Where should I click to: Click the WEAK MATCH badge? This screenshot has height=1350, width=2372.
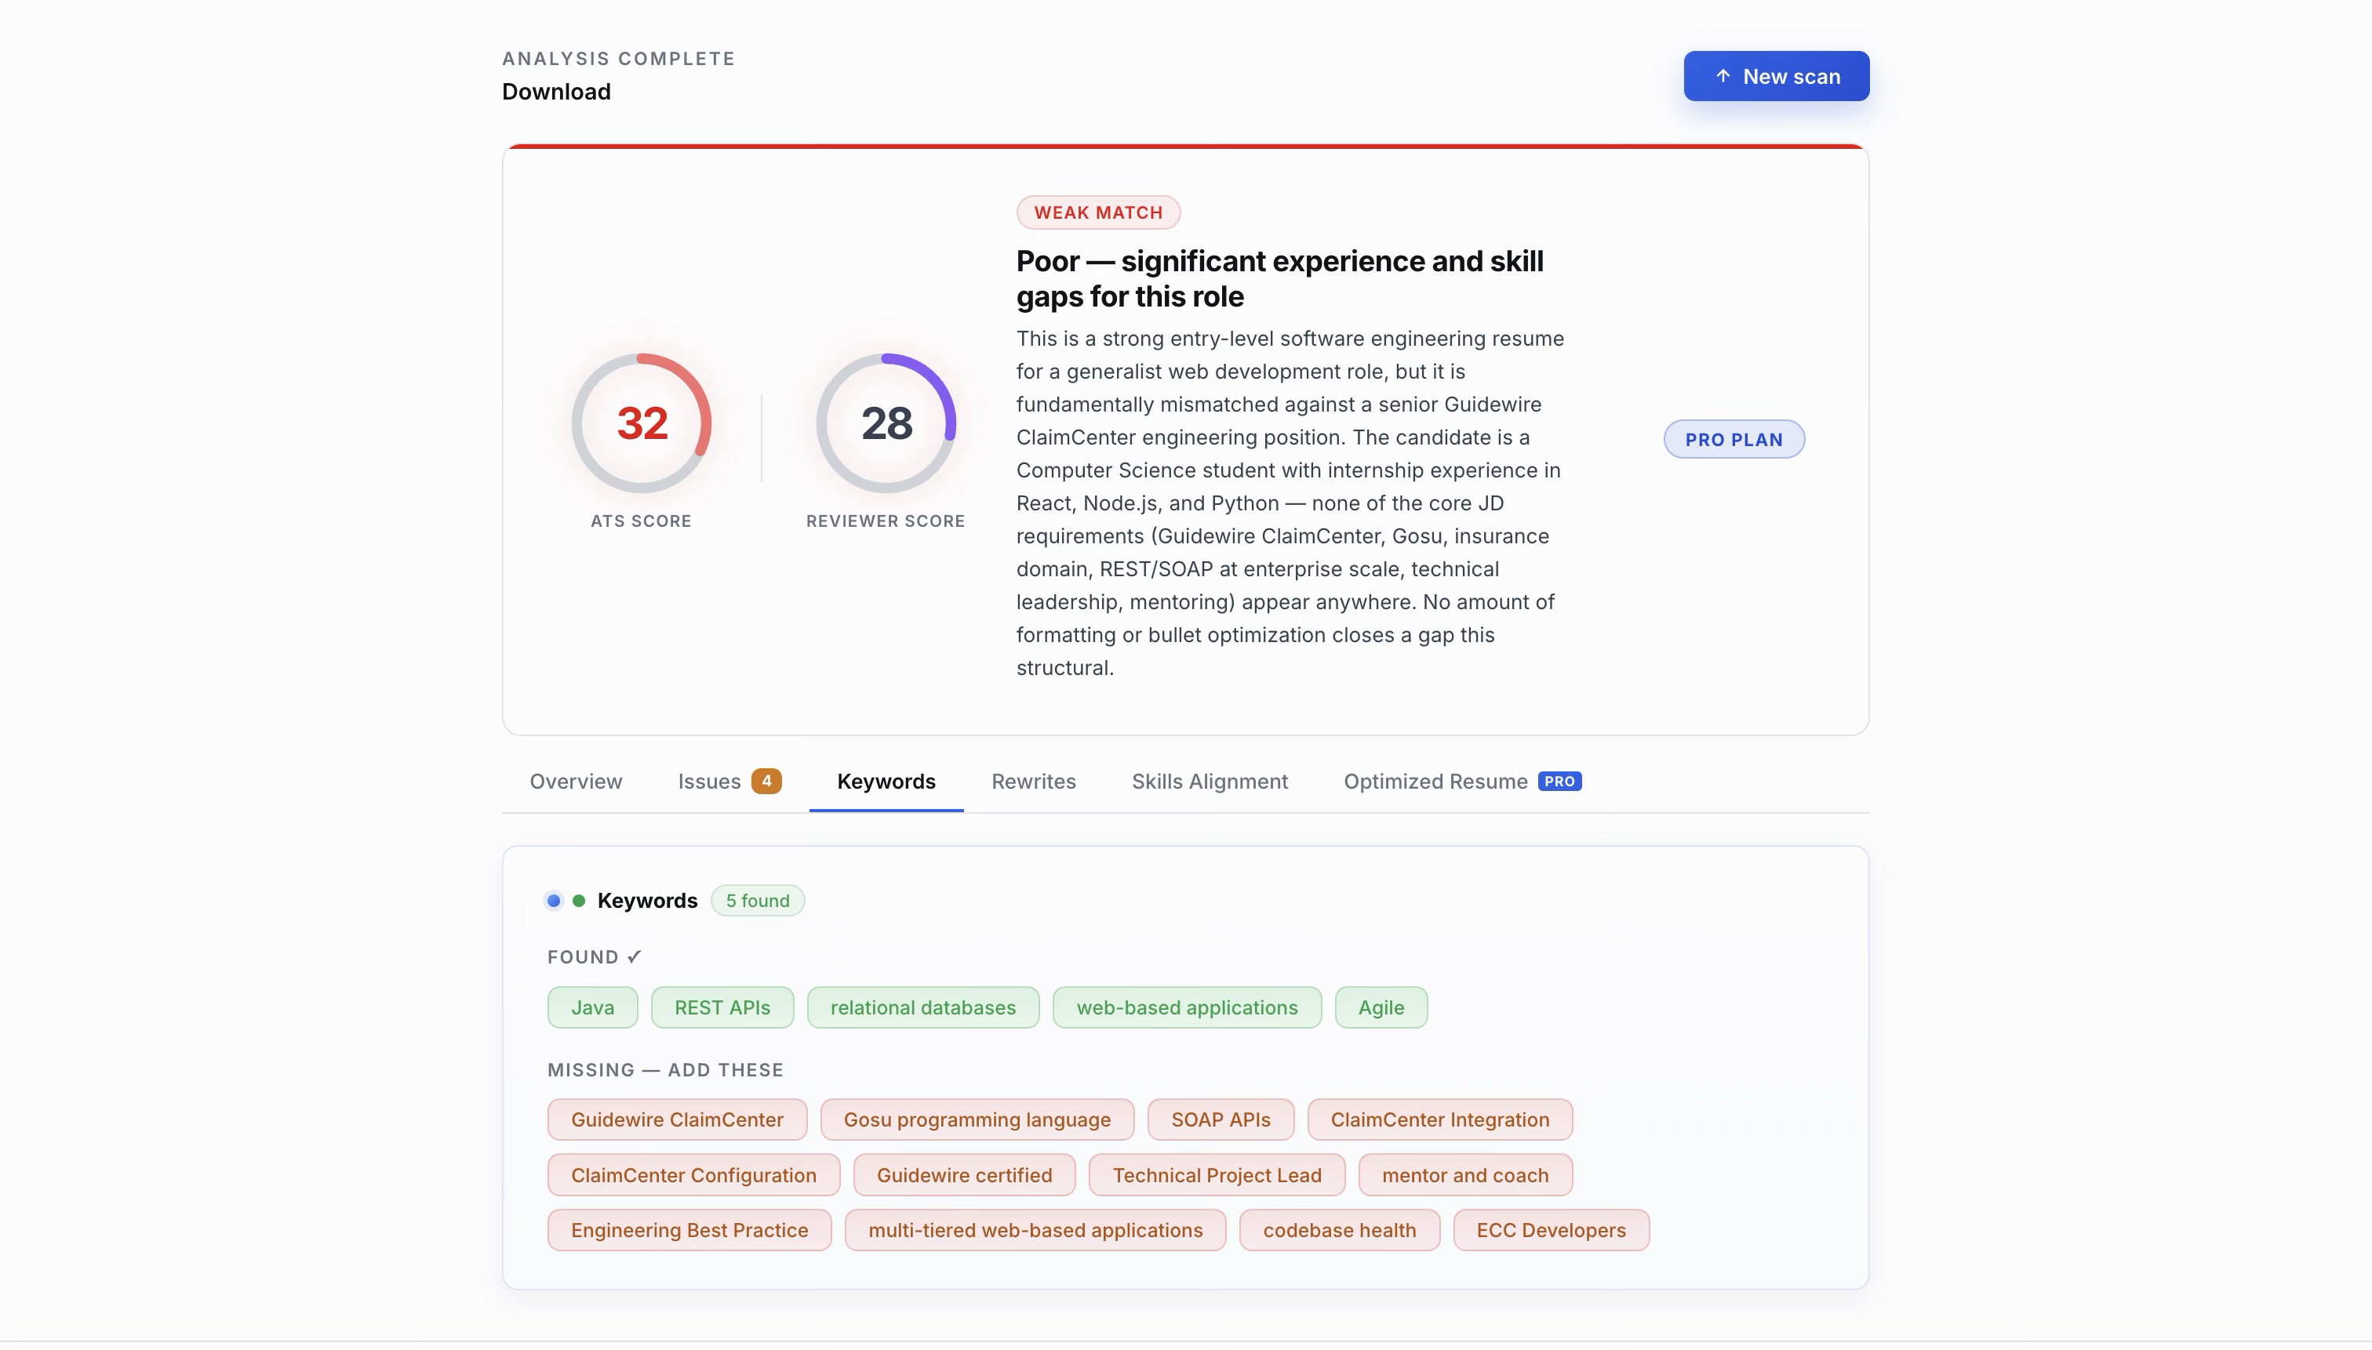(1098, 212)
